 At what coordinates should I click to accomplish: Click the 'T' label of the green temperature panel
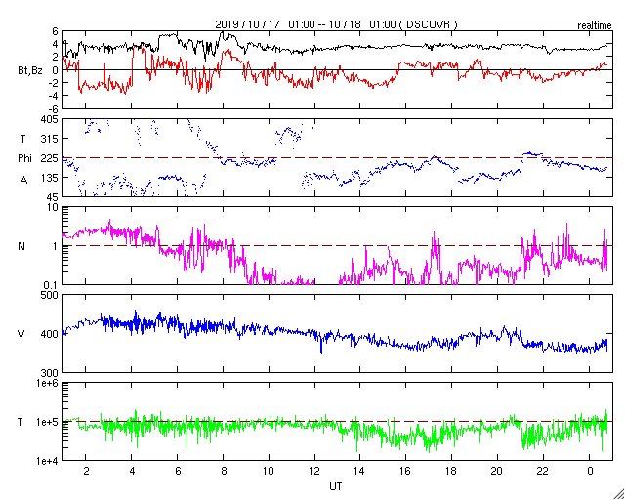point(21,422)
